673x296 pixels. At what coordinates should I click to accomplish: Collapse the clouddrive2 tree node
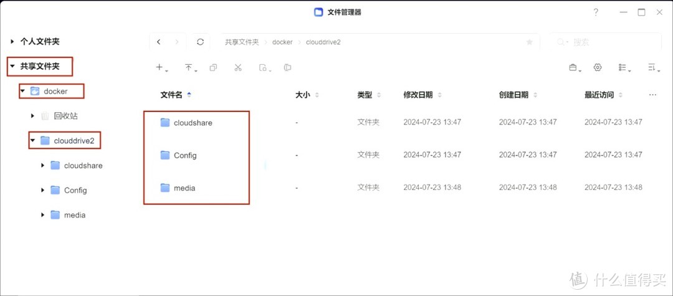click(x=32, y=140)
